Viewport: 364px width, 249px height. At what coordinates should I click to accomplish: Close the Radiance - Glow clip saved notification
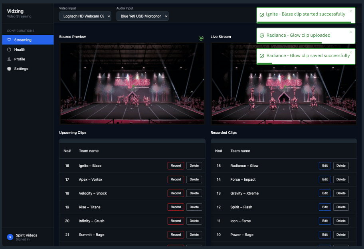point(351,52)
